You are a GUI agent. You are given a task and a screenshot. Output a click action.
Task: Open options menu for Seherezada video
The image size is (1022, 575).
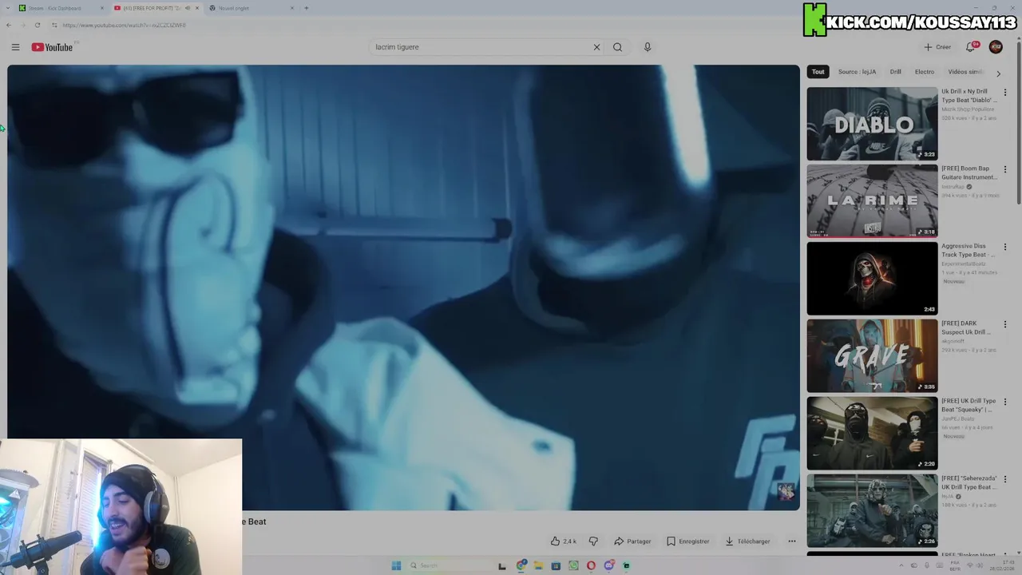(x=1005, y=480)
